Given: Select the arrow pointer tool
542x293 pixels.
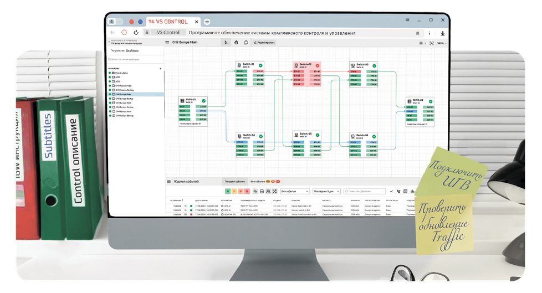Looking at the screenshot, I should 226,42.
